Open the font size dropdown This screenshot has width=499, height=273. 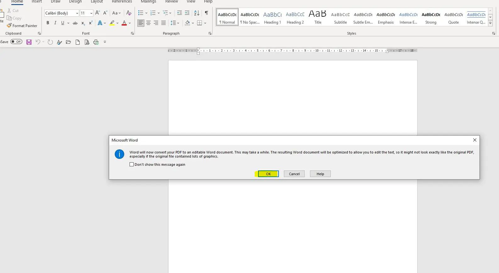[91, 13]
